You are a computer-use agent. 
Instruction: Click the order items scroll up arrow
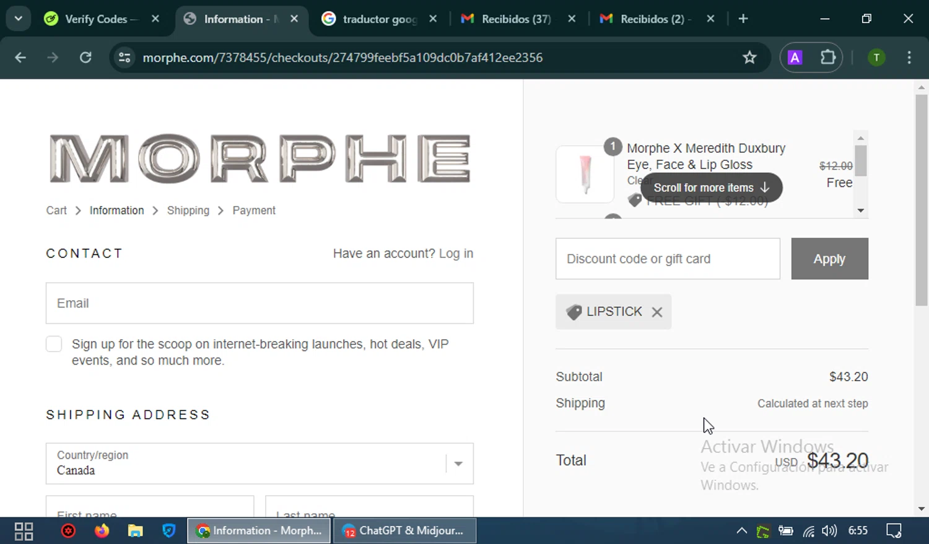(860, 137)
